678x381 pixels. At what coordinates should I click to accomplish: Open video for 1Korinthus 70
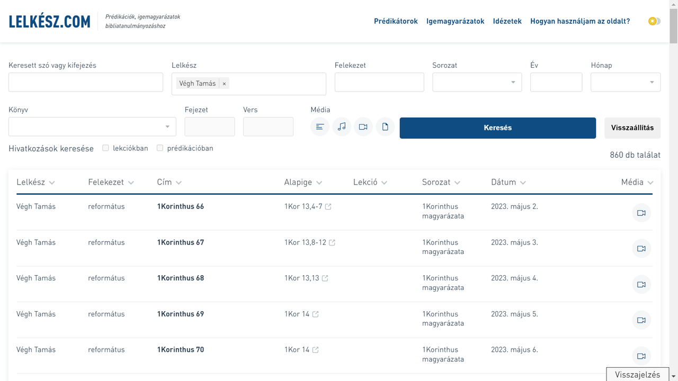coord(641,356)
